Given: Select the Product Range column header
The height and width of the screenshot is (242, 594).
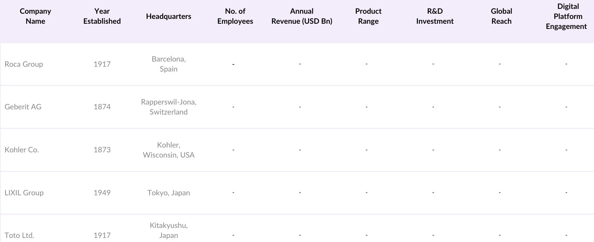Looking at the screenshot, I should 368,16.
